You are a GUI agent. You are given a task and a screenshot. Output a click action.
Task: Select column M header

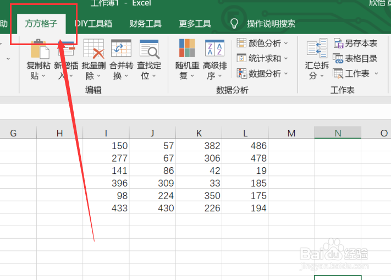click(x=291, y=133)
